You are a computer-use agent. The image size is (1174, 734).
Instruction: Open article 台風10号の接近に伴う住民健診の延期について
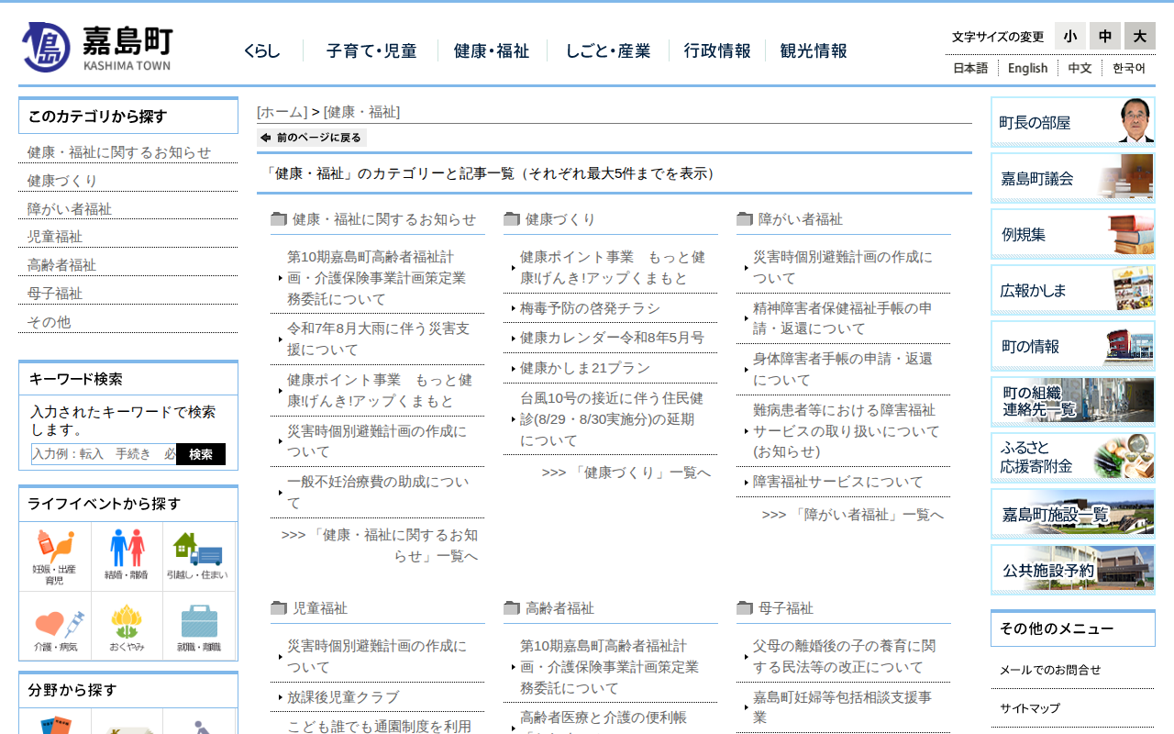[612, 419]
